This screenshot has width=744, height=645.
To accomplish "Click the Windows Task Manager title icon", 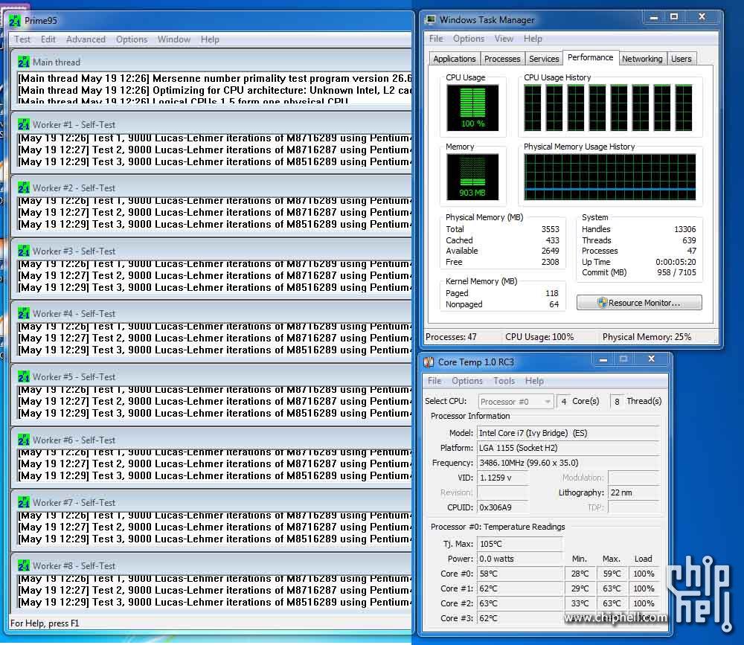I will (x=430, y=19).
